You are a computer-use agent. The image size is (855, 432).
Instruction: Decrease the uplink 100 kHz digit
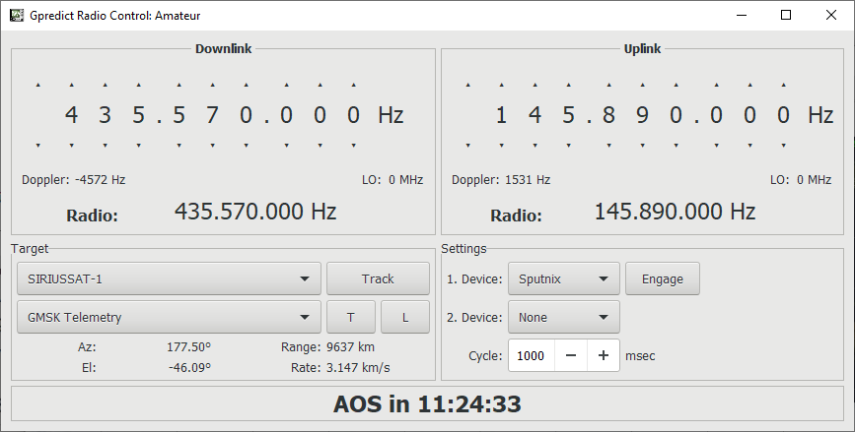pos(609,146)
